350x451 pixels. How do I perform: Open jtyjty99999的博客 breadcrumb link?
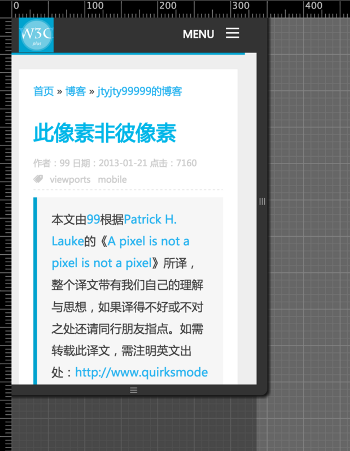click(x=139, y=91)
